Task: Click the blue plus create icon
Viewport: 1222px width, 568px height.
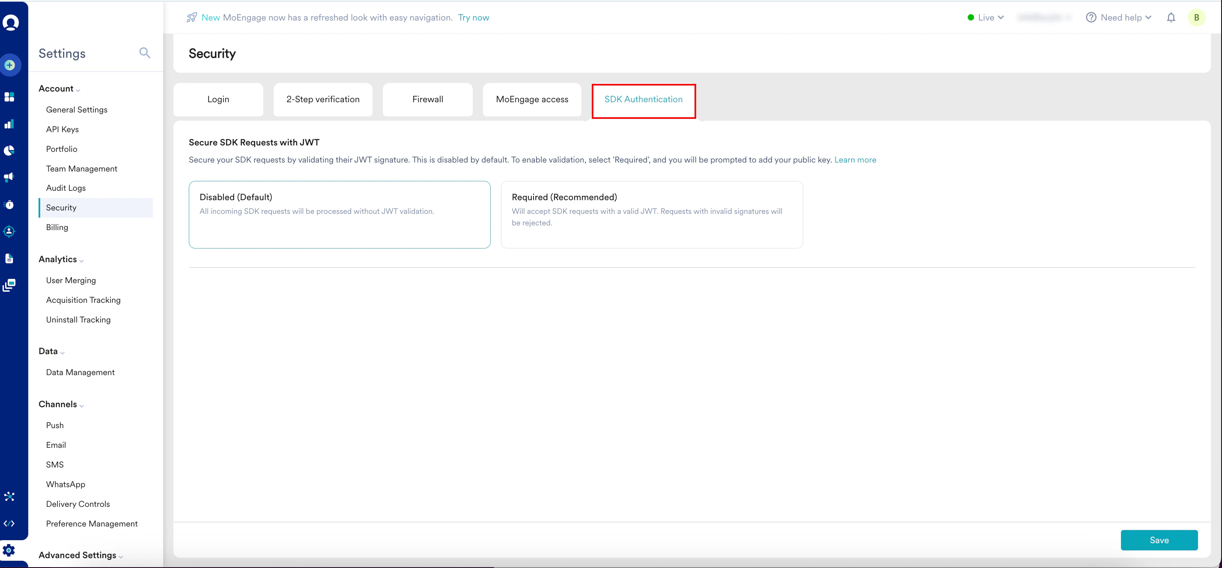Action: coord(10,65)
